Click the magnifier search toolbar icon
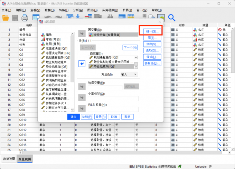Viewport: 235px width, 169px height. [172, 18]
